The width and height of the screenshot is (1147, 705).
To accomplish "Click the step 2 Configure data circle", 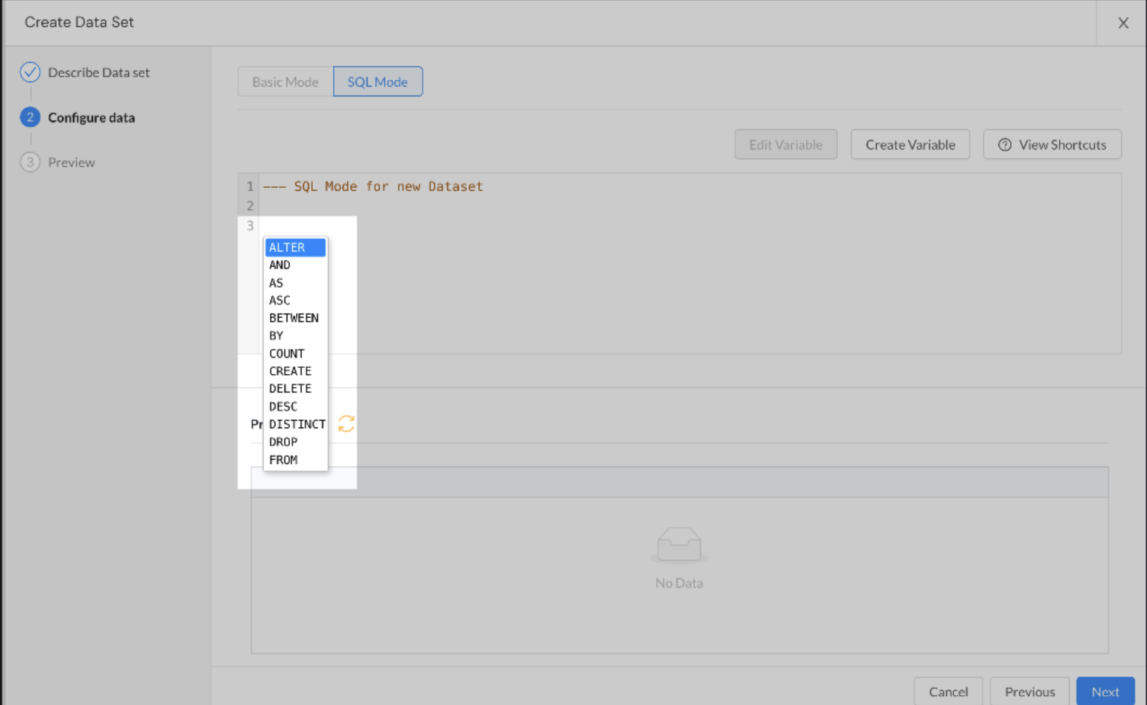I will pos(30,117).
